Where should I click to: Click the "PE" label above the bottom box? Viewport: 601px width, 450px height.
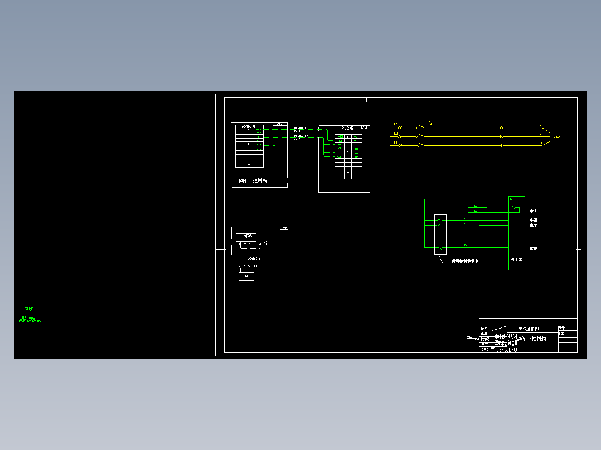256,266
